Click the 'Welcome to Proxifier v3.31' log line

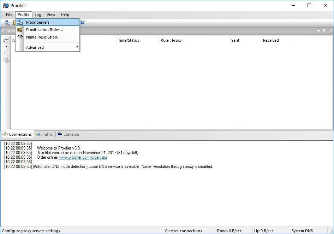coord(59,148)
